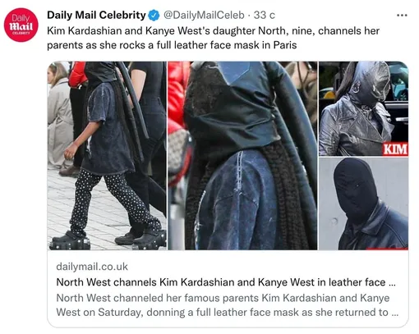Click the red strip under the balaclava photo
419x334 pixels.
pos(387,249)
